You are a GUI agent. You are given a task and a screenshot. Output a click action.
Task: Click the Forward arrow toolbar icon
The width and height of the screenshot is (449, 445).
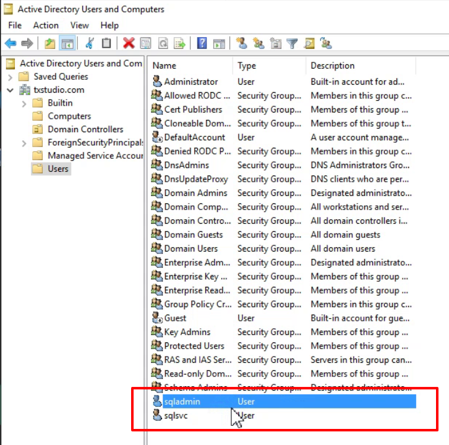point(27,43)
